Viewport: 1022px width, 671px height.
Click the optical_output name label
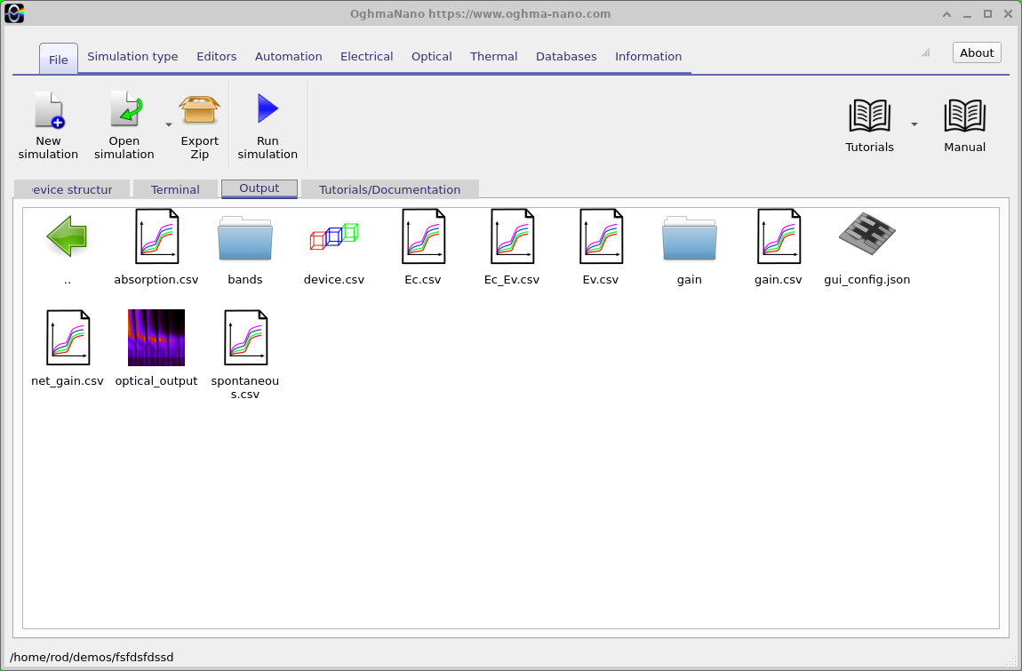pos(156,380)
